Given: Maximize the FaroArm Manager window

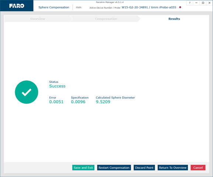Looking at the screenshot, I should coord(203,3).
